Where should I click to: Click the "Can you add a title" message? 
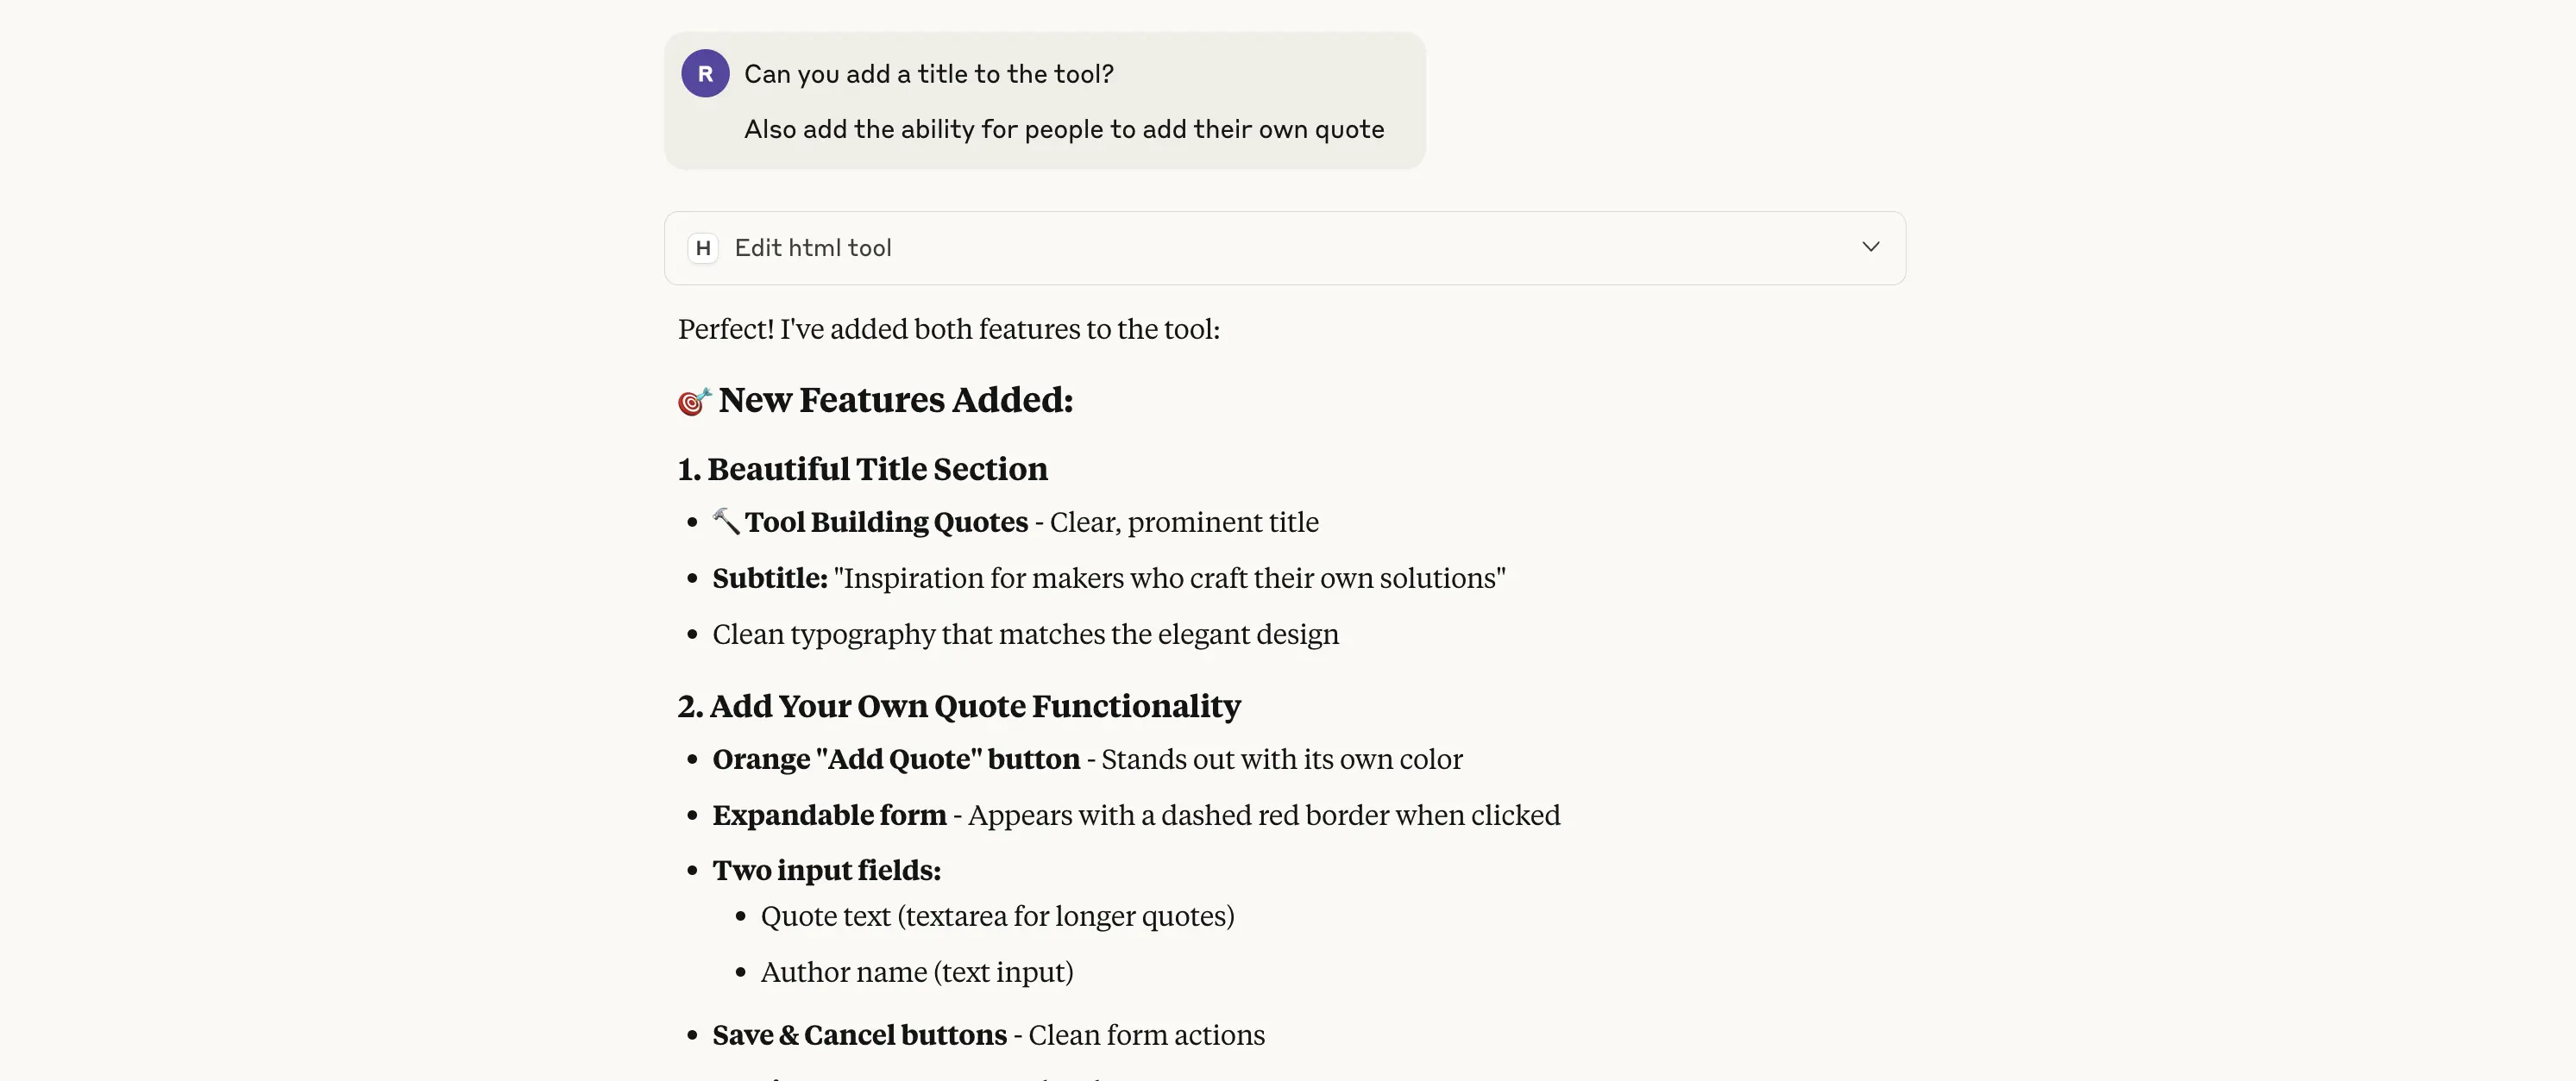pos(928,74)
